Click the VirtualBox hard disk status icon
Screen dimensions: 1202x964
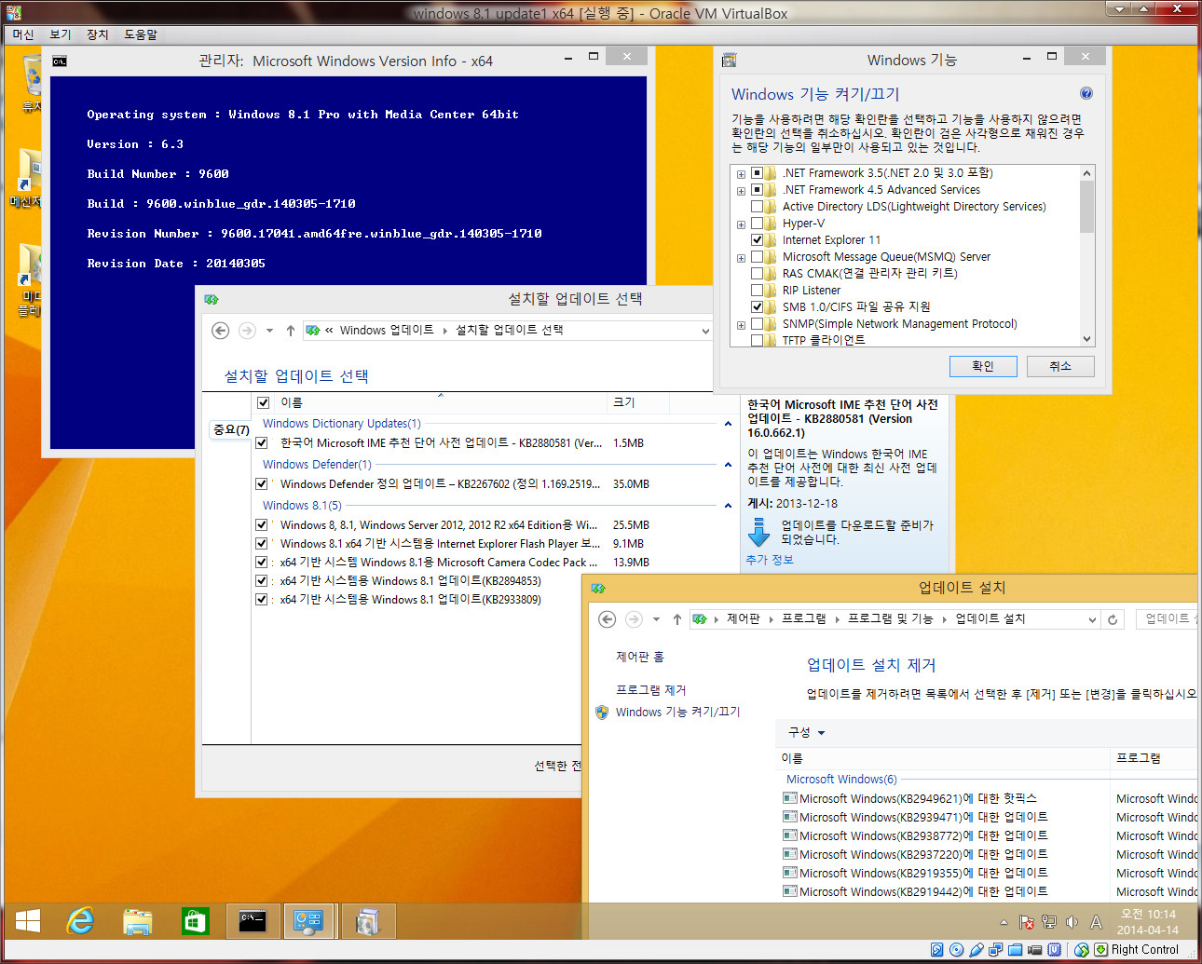click(x=936, y=949)
